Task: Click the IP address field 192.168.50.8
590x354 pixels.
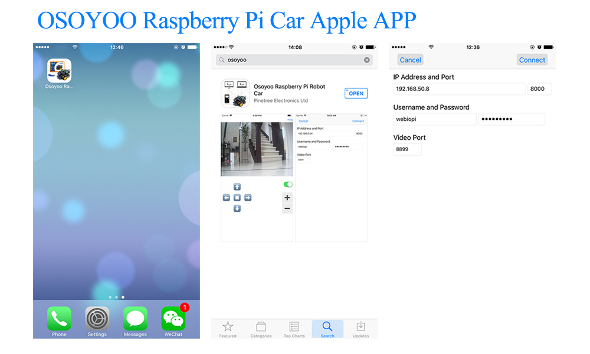Action: click(x=459, y=88)
